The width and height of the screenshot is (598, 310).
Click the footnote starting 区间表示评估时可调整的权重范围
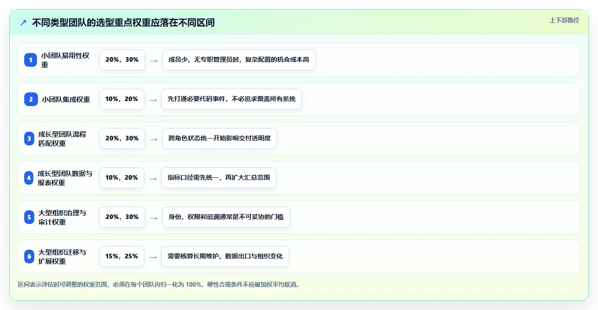coord(159,284)
